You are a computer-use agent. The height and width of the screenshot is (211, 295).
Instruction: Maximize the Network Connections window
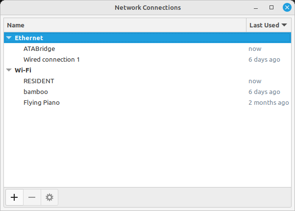pos(271,8)
